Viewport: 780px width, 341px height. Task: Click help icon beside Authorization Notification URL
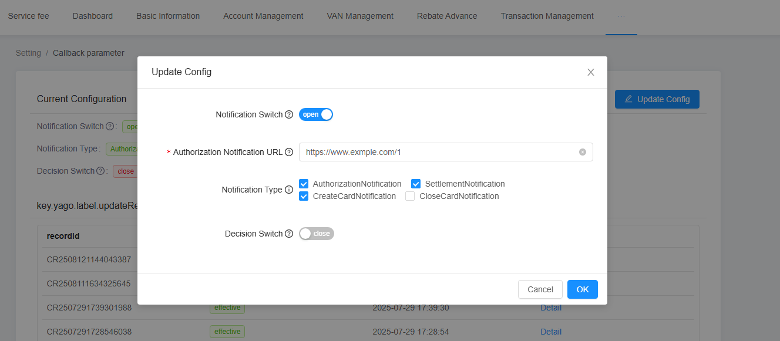[x=289, y=153]
